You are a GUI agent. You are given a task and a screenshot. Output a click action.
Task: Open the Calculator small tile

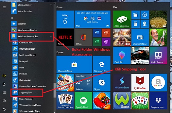pyautogui.click(x=136, y=24)
